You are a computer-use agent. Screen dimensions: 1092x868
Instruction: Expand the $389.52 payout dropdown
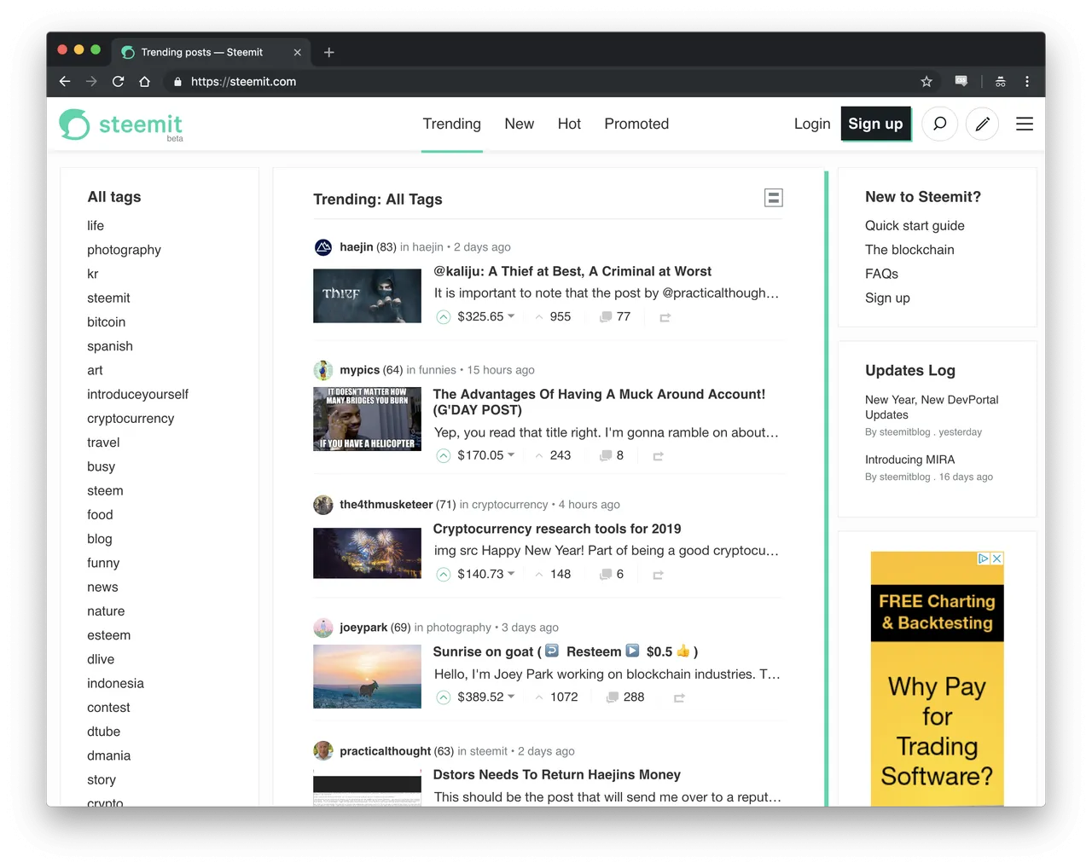(x=511, y=697)
